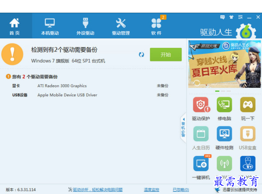Open the 玩一下 gamepad tool
This screenshot has width=262, height=194.
(x=248, y=108)
